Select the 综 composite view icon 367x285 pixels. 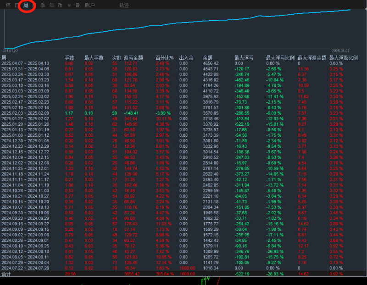point(9,6)
